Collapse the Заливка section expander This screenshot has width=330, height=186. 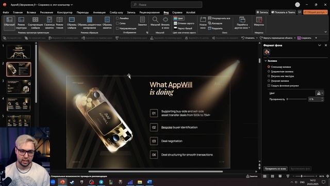266,61
